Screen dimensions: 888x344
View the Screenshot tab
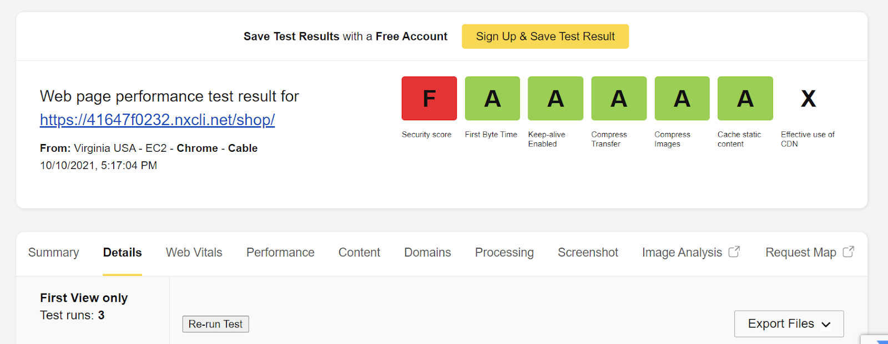pyautogui.click(x=588, y=253)
